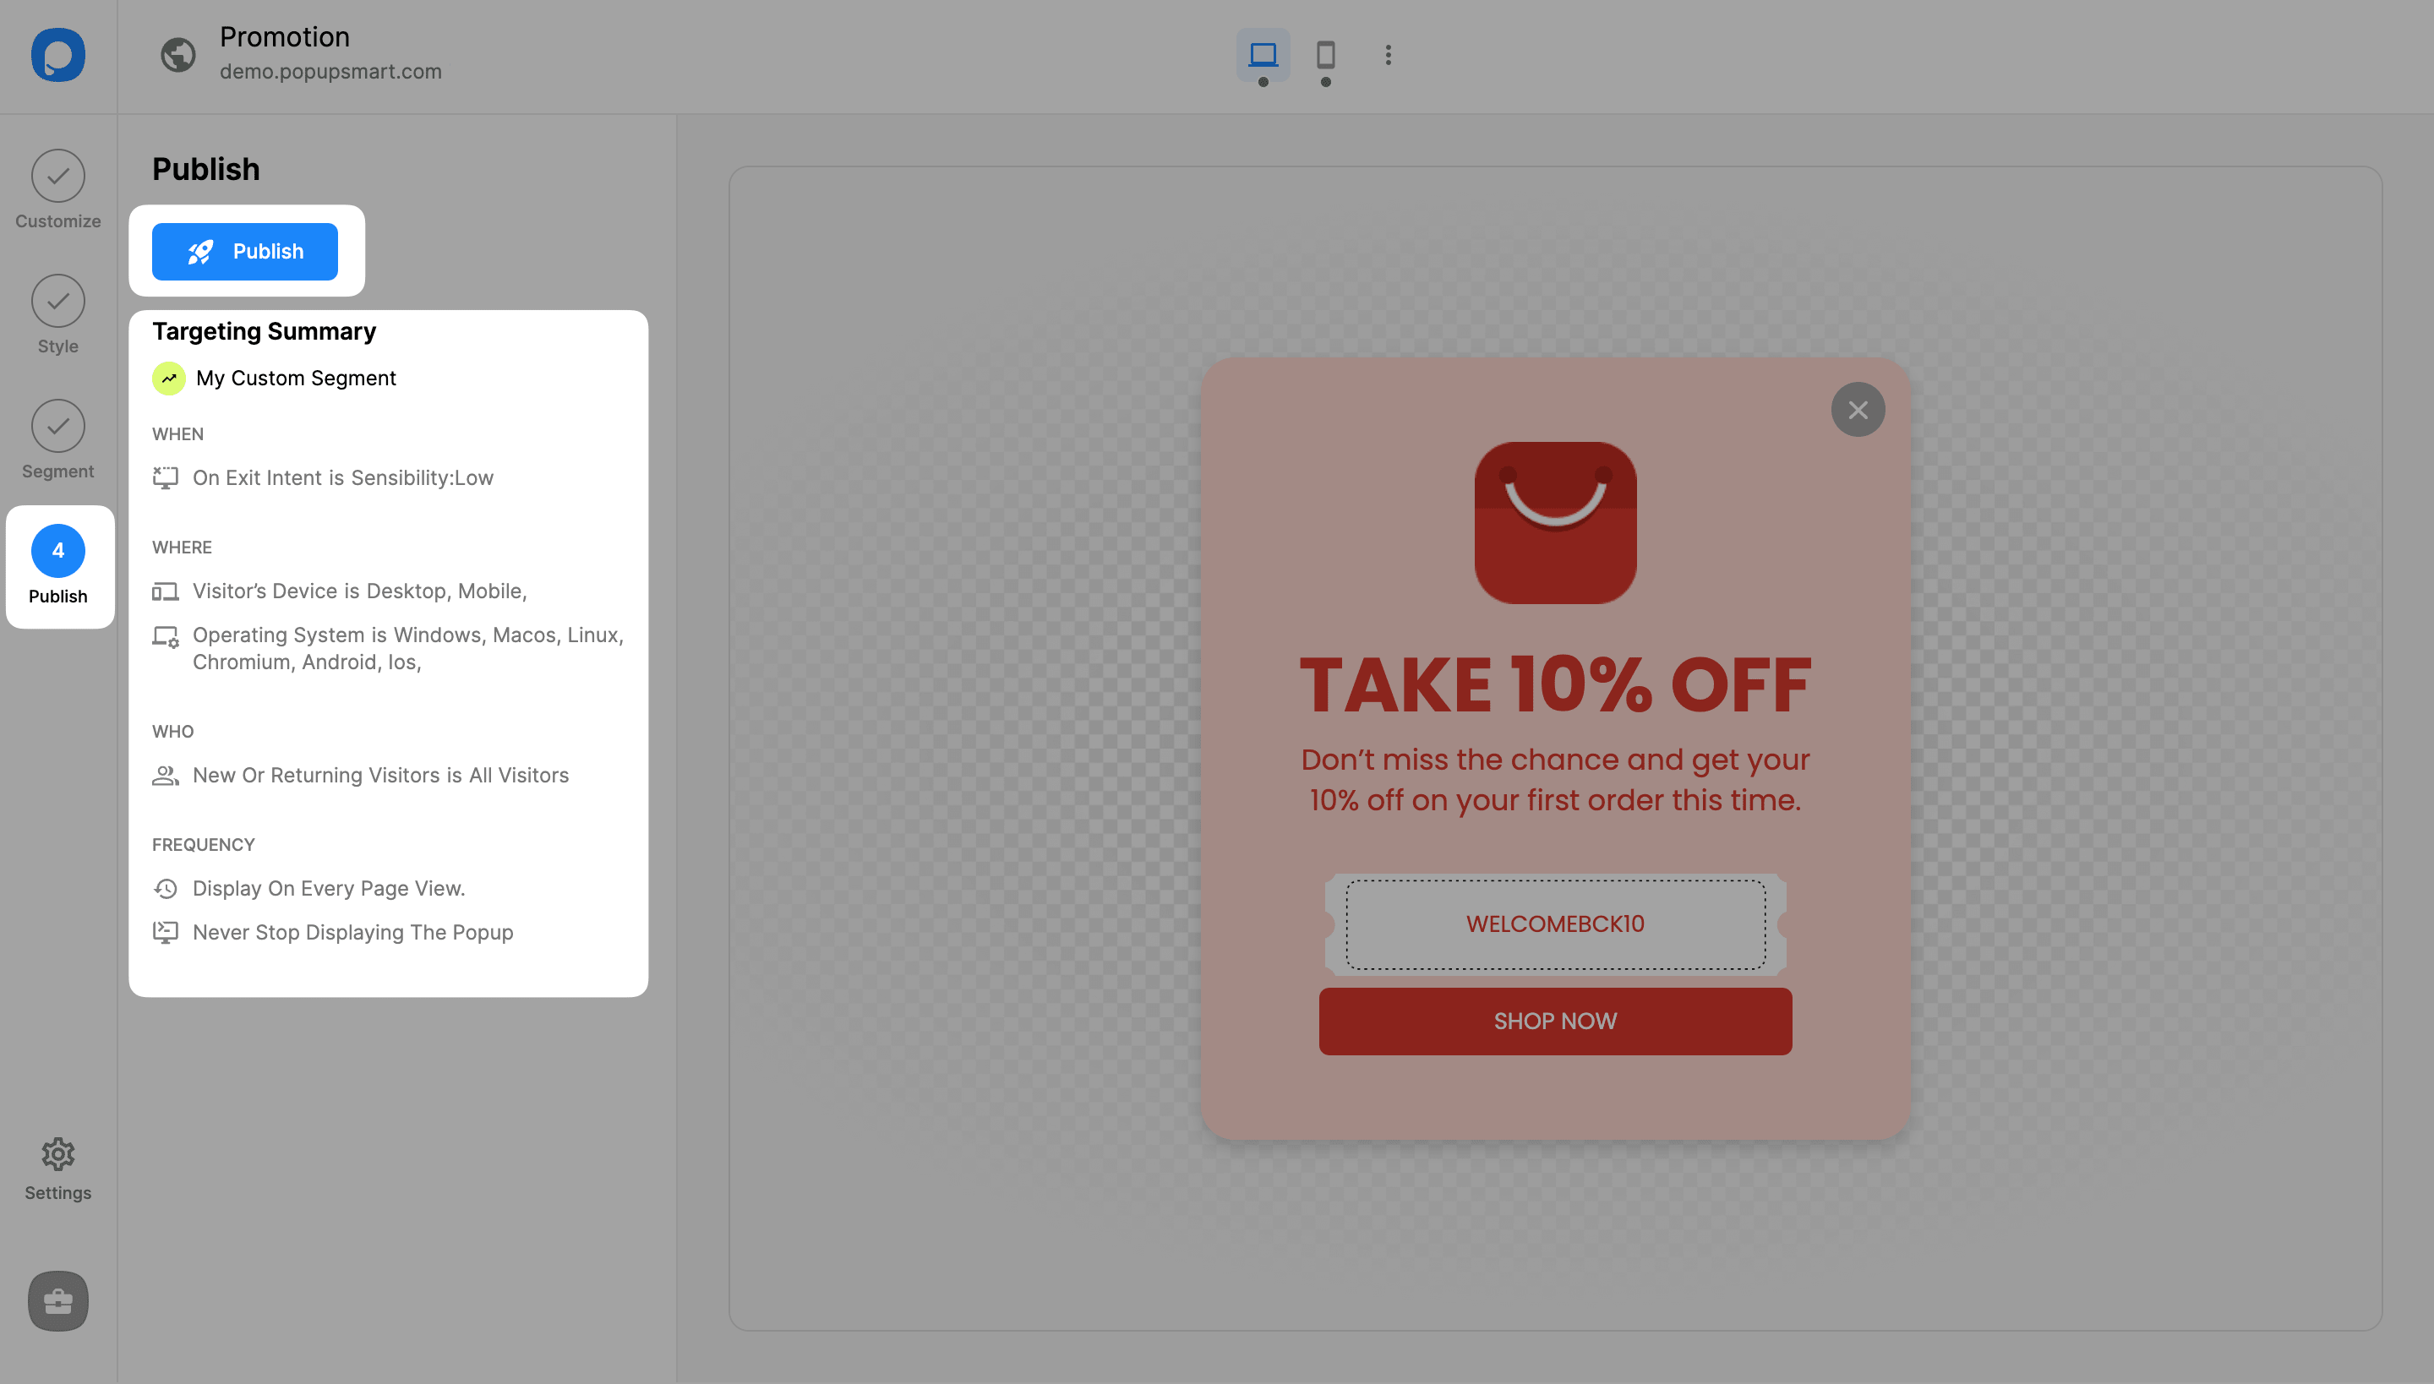Expand the WHEN targeting section
Screen dimensions: 2434x1384
click(177, 433)
